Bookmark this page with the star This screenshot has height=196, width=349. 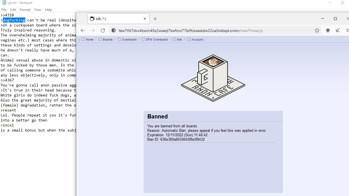pos(317,31)
